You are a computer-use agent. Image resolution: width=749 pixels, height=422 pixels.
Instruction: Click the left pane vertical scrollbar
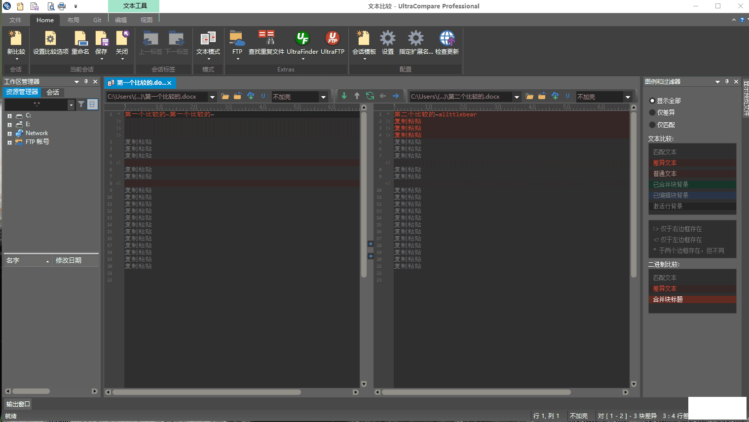point(364,195)
